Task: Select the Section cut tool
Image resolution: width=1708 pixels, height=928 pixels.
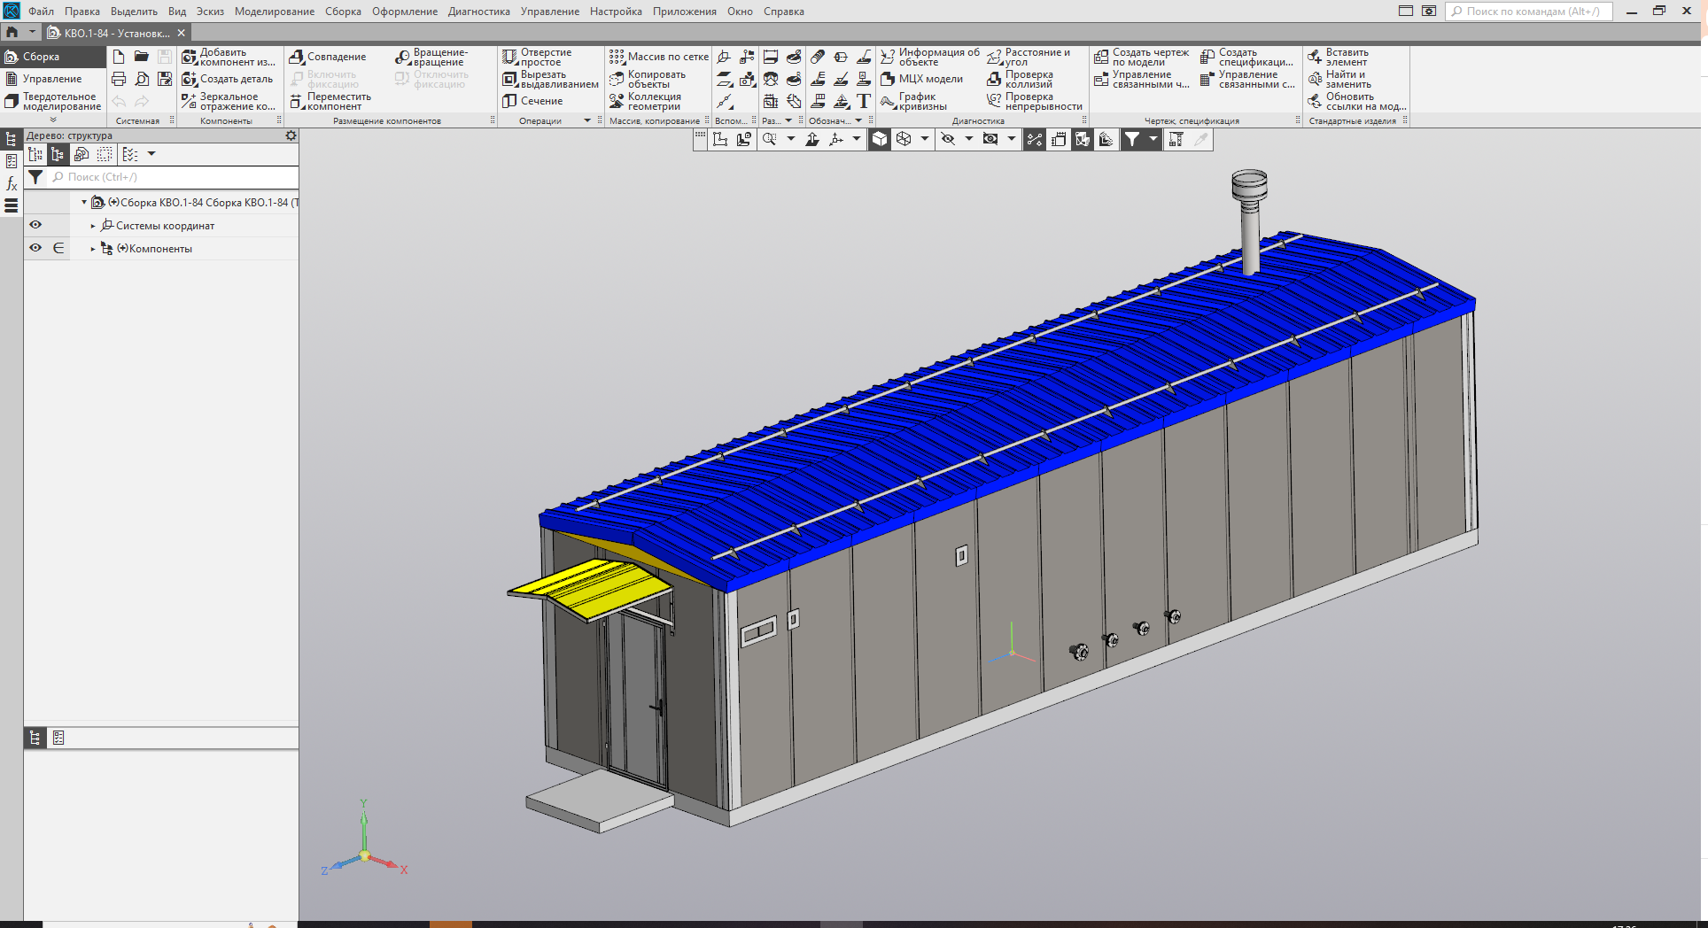Action: (509, 102)
